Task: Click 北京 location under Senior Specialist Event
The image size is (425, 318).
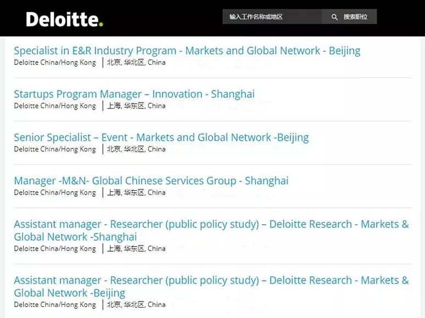Action: click(x=114, y=149)
